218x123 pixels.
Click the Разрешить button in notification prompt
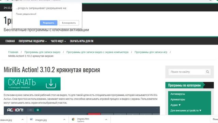48,23
